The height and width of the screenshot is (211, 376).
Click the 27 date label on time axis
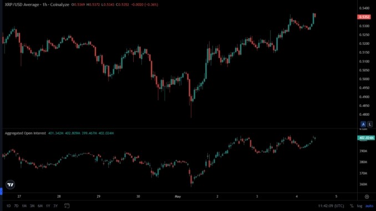pyautogui.click(x=19, y=197)
